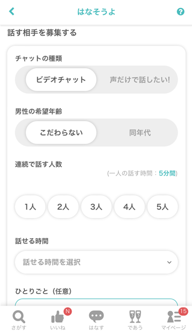192x333 pixels.
Task: Select こだわらない age preference
Action: [x=61, y=133]
